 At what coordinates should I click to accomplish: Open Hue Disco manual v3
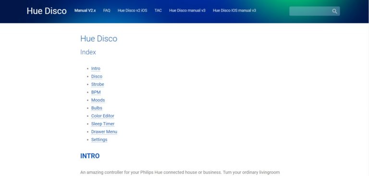(187, 11)
